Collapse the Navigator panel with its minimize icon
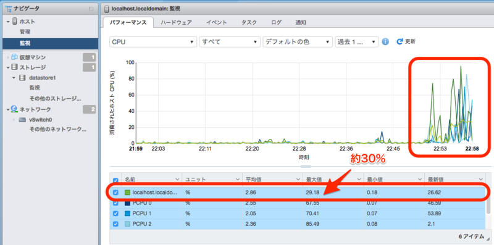The width and height of the screenshot is (494, 245). pyautogui.click(x=91, y=9)
